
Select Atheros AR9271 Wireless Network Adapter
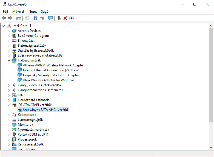[53, 65]
